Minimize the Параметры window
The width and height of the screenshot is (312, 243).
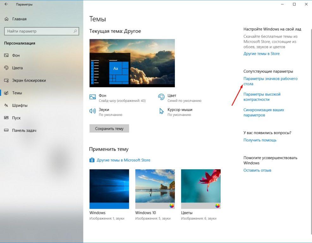point(282,4)
